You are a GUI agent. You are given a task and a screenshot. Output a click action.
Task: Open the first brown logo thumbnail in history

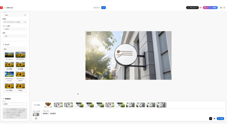[x=48, y=105]
